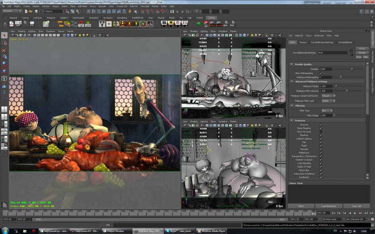This screenshot has width=375, height=234.
Task: Switch to furryBallOutputSettings tab
Action: (x=322, y=42)
